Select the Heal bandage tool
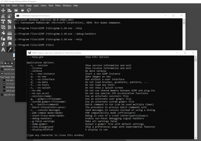Screen dimensions: 201x141 pyautogui.click(x=3, y=44)
